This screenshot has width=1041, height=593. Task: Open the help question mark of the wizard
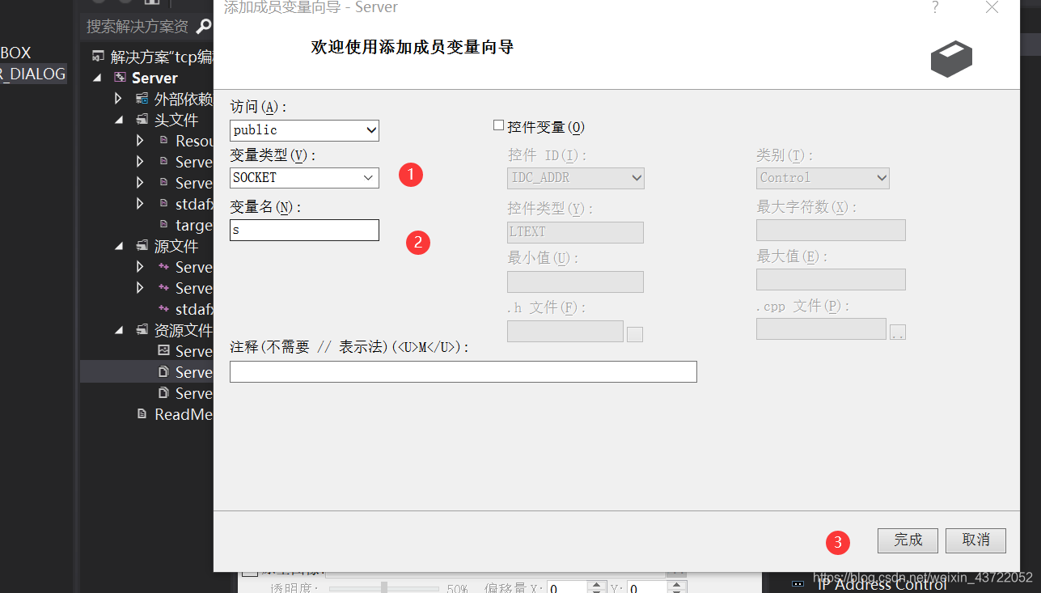tap(936, 8)
